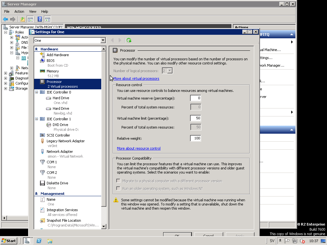
Task: Click PowerShell icon in taskbar
Action: (39, 241)
